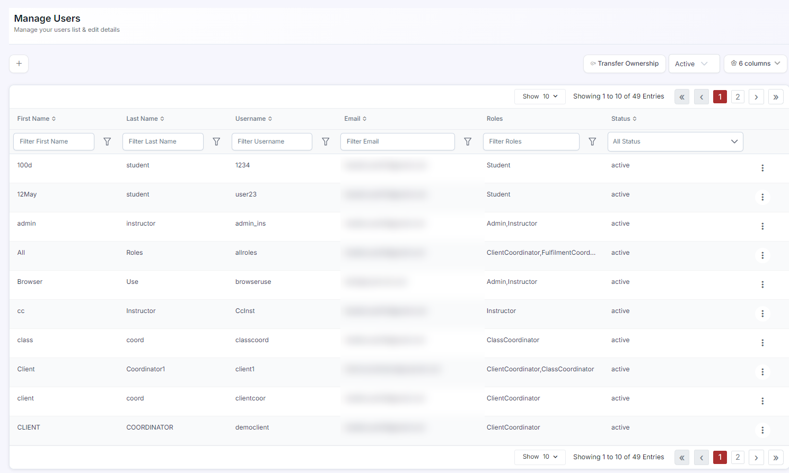This screenshot has height=473, width=789.
Task: Open row actions menu for client1
Action: (x=762, y=372)
